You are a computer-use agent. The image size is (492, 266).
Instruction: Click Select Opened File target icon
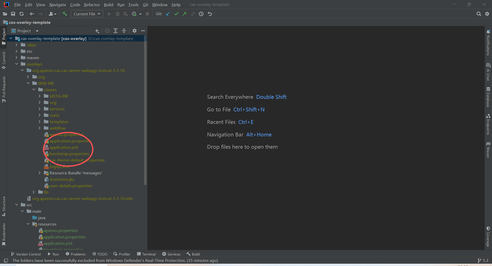click(x=107, y=31)
